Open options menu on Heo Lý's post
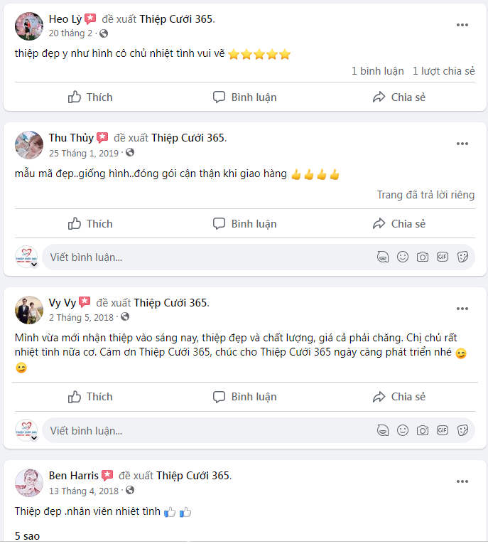The width and height of the screenshot is (488, 544). (x=462, y=25)
